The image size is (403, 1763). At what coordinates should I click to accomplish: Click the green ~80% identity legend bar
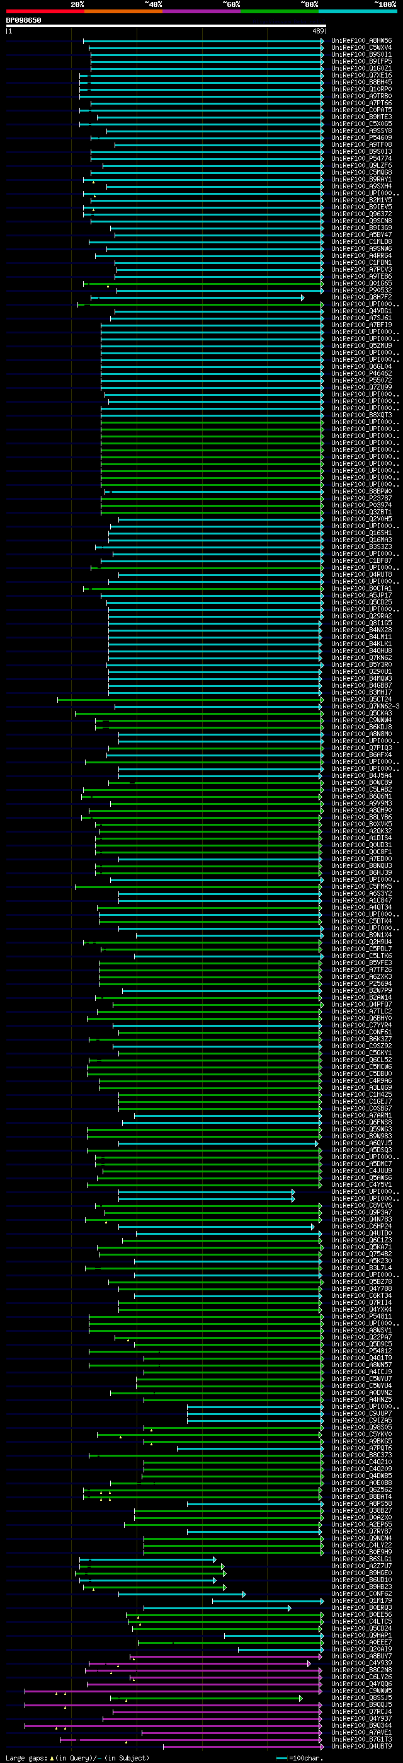click(x=280, y=11)
